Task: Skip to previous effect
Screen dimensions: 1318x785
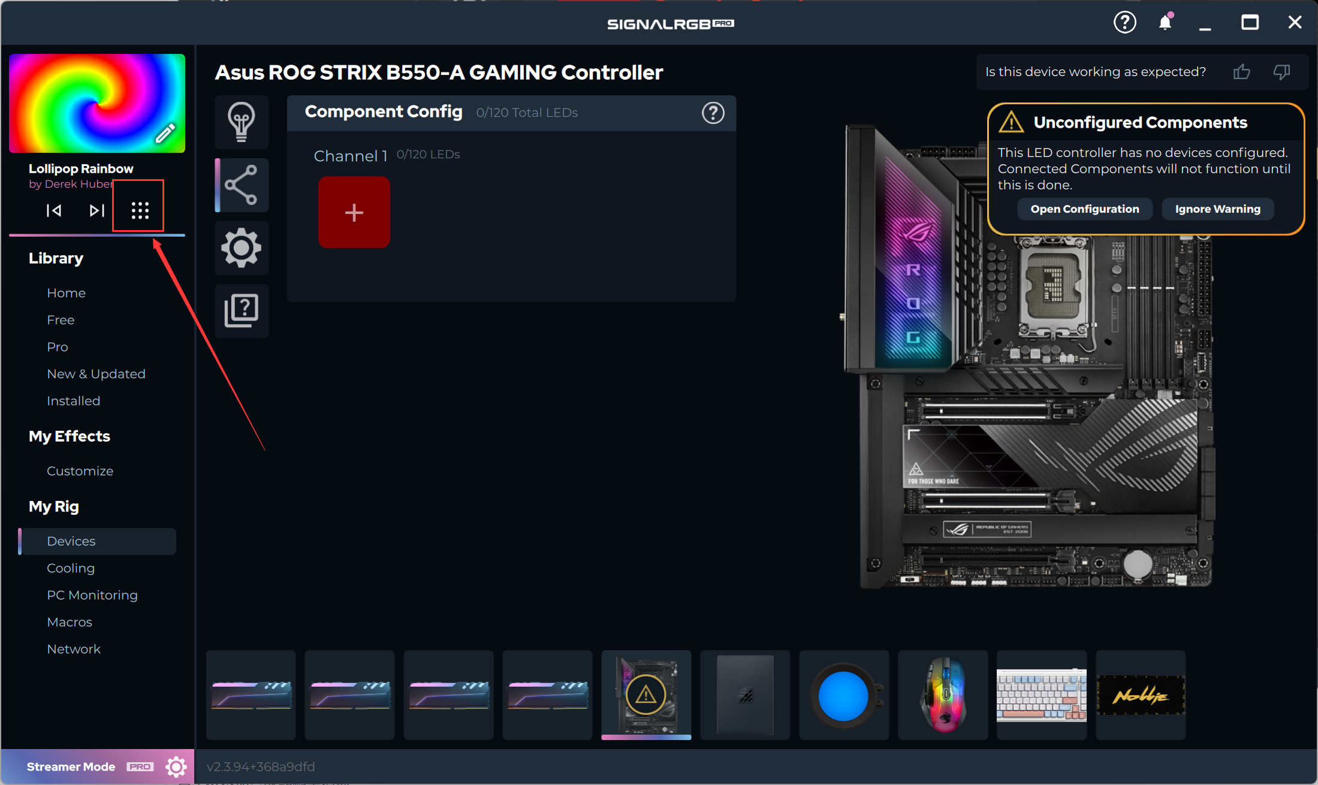Action: click(x=54, y=210)
